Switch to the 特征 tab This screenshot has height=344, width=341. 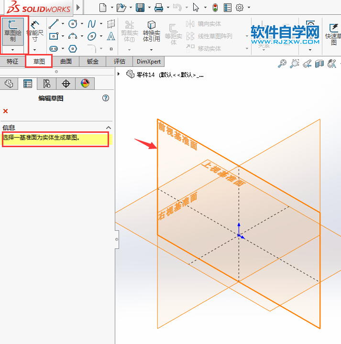12,62
